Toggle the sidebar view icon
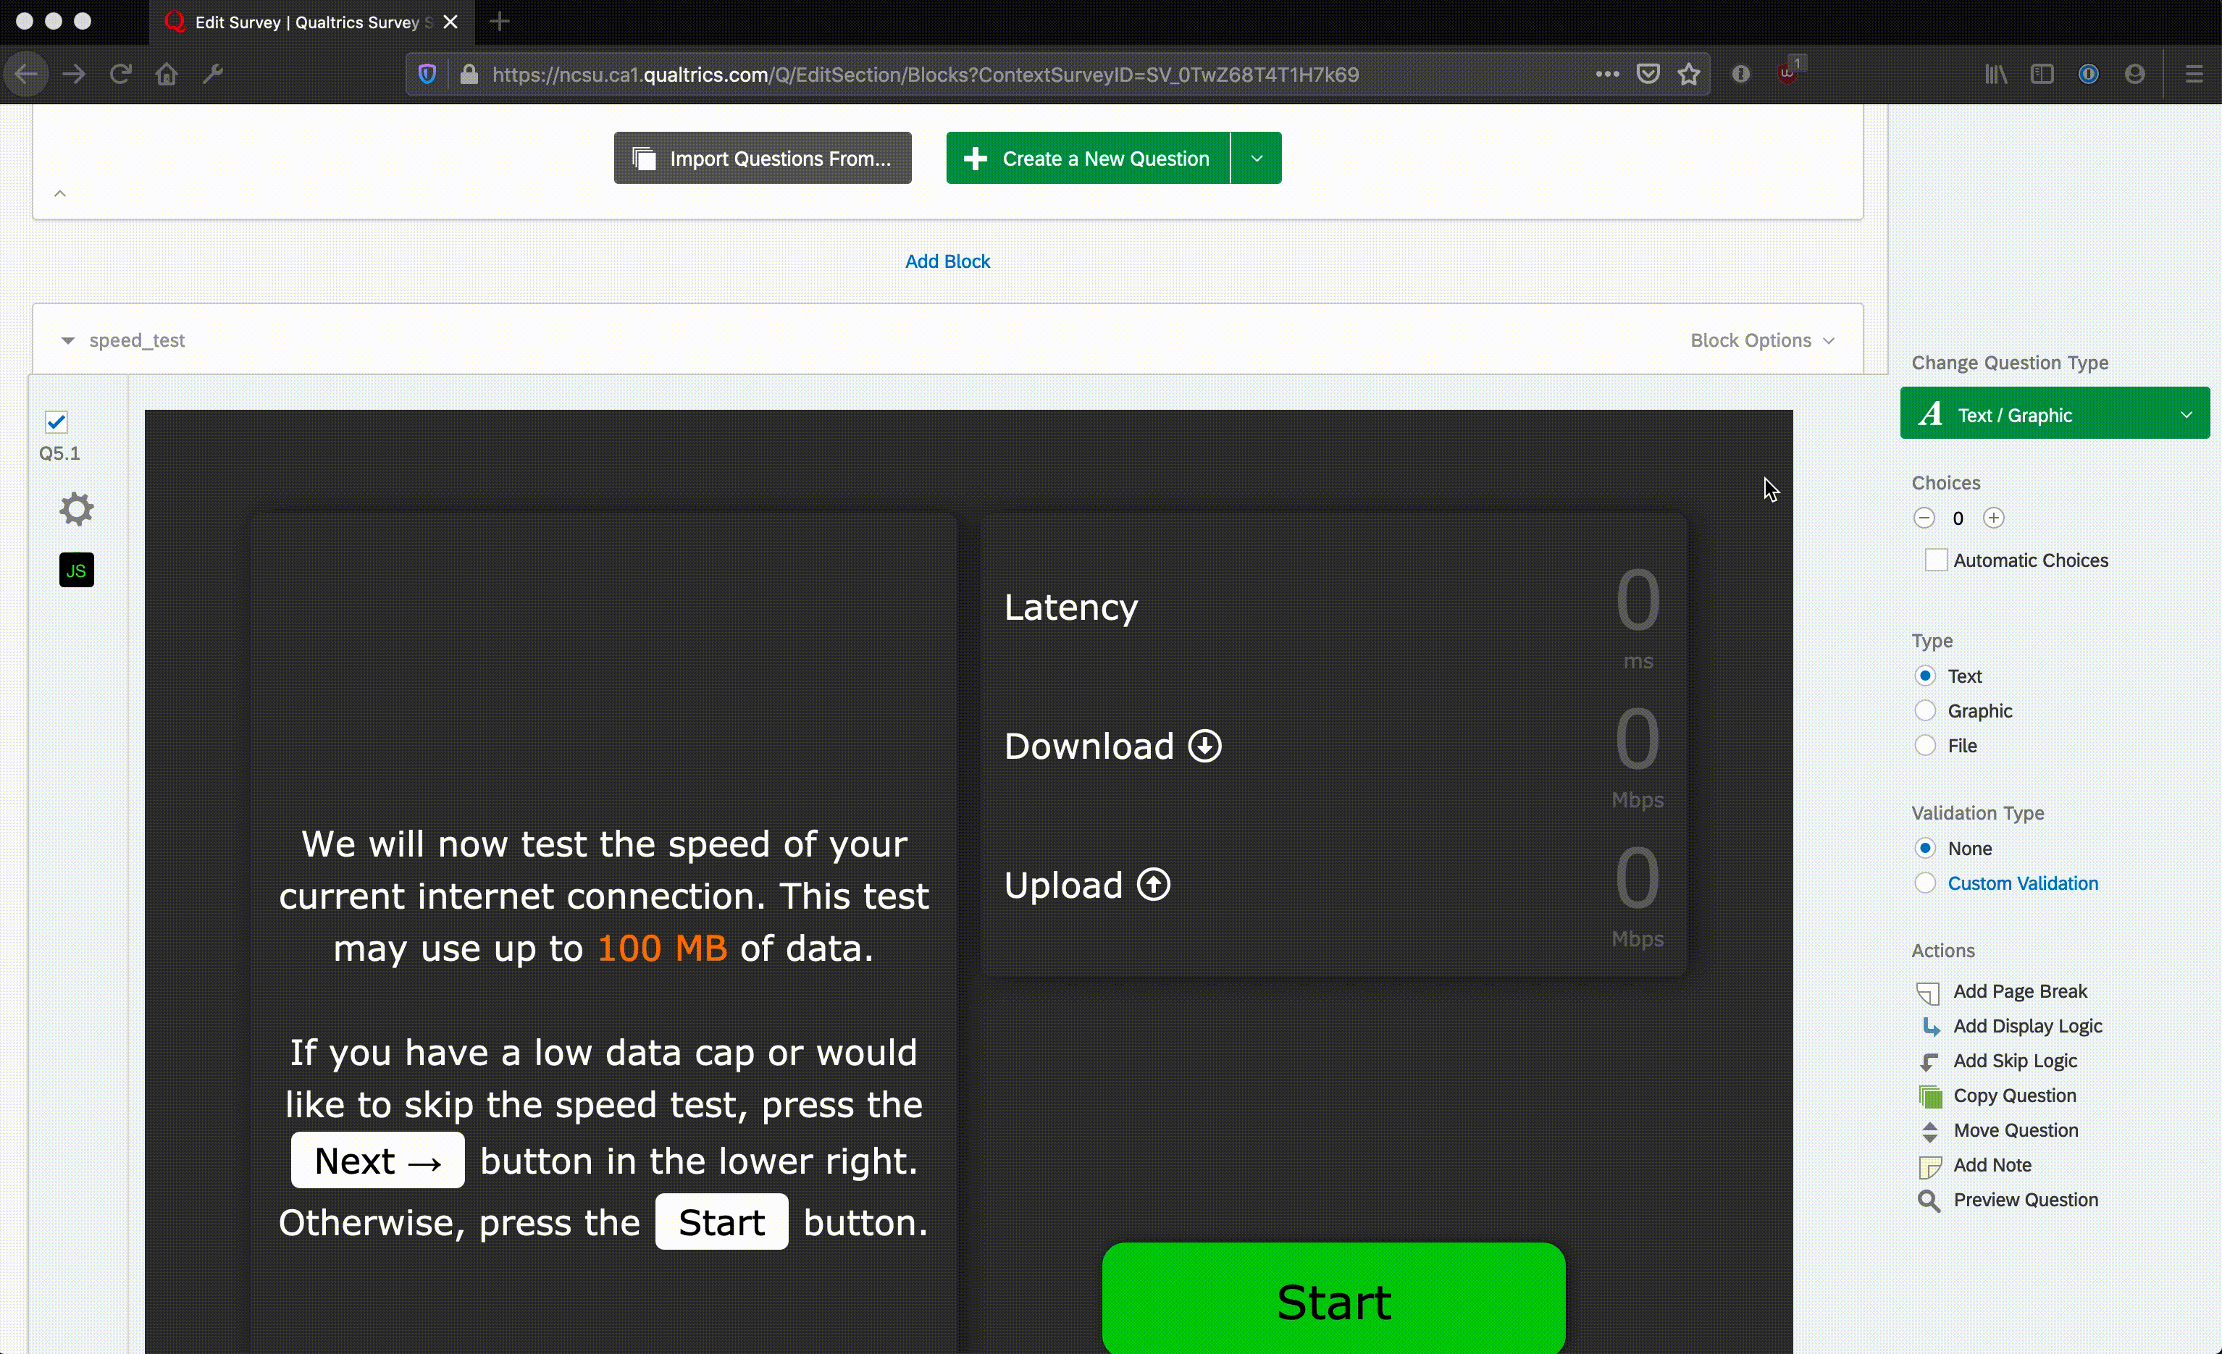The height and width of the screenshot is (1354, 2222). (2042, 74)
